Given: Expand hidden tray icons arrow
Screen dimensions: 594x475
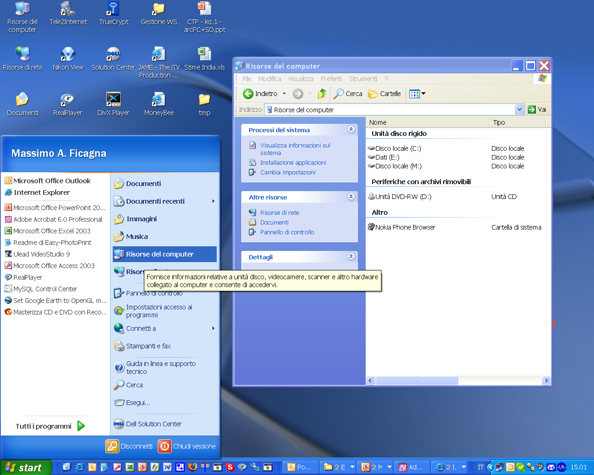Looking at the screenshot, I should (491, 467).
